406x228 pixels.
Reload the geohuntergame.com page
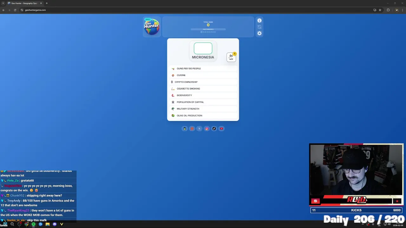pos(15,10)
